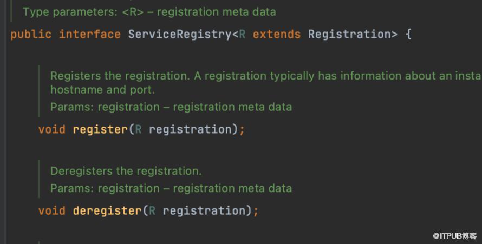Viewport: 482px width, 244px height.
Task: Click the interface keyword
Action: click(90, 35)
